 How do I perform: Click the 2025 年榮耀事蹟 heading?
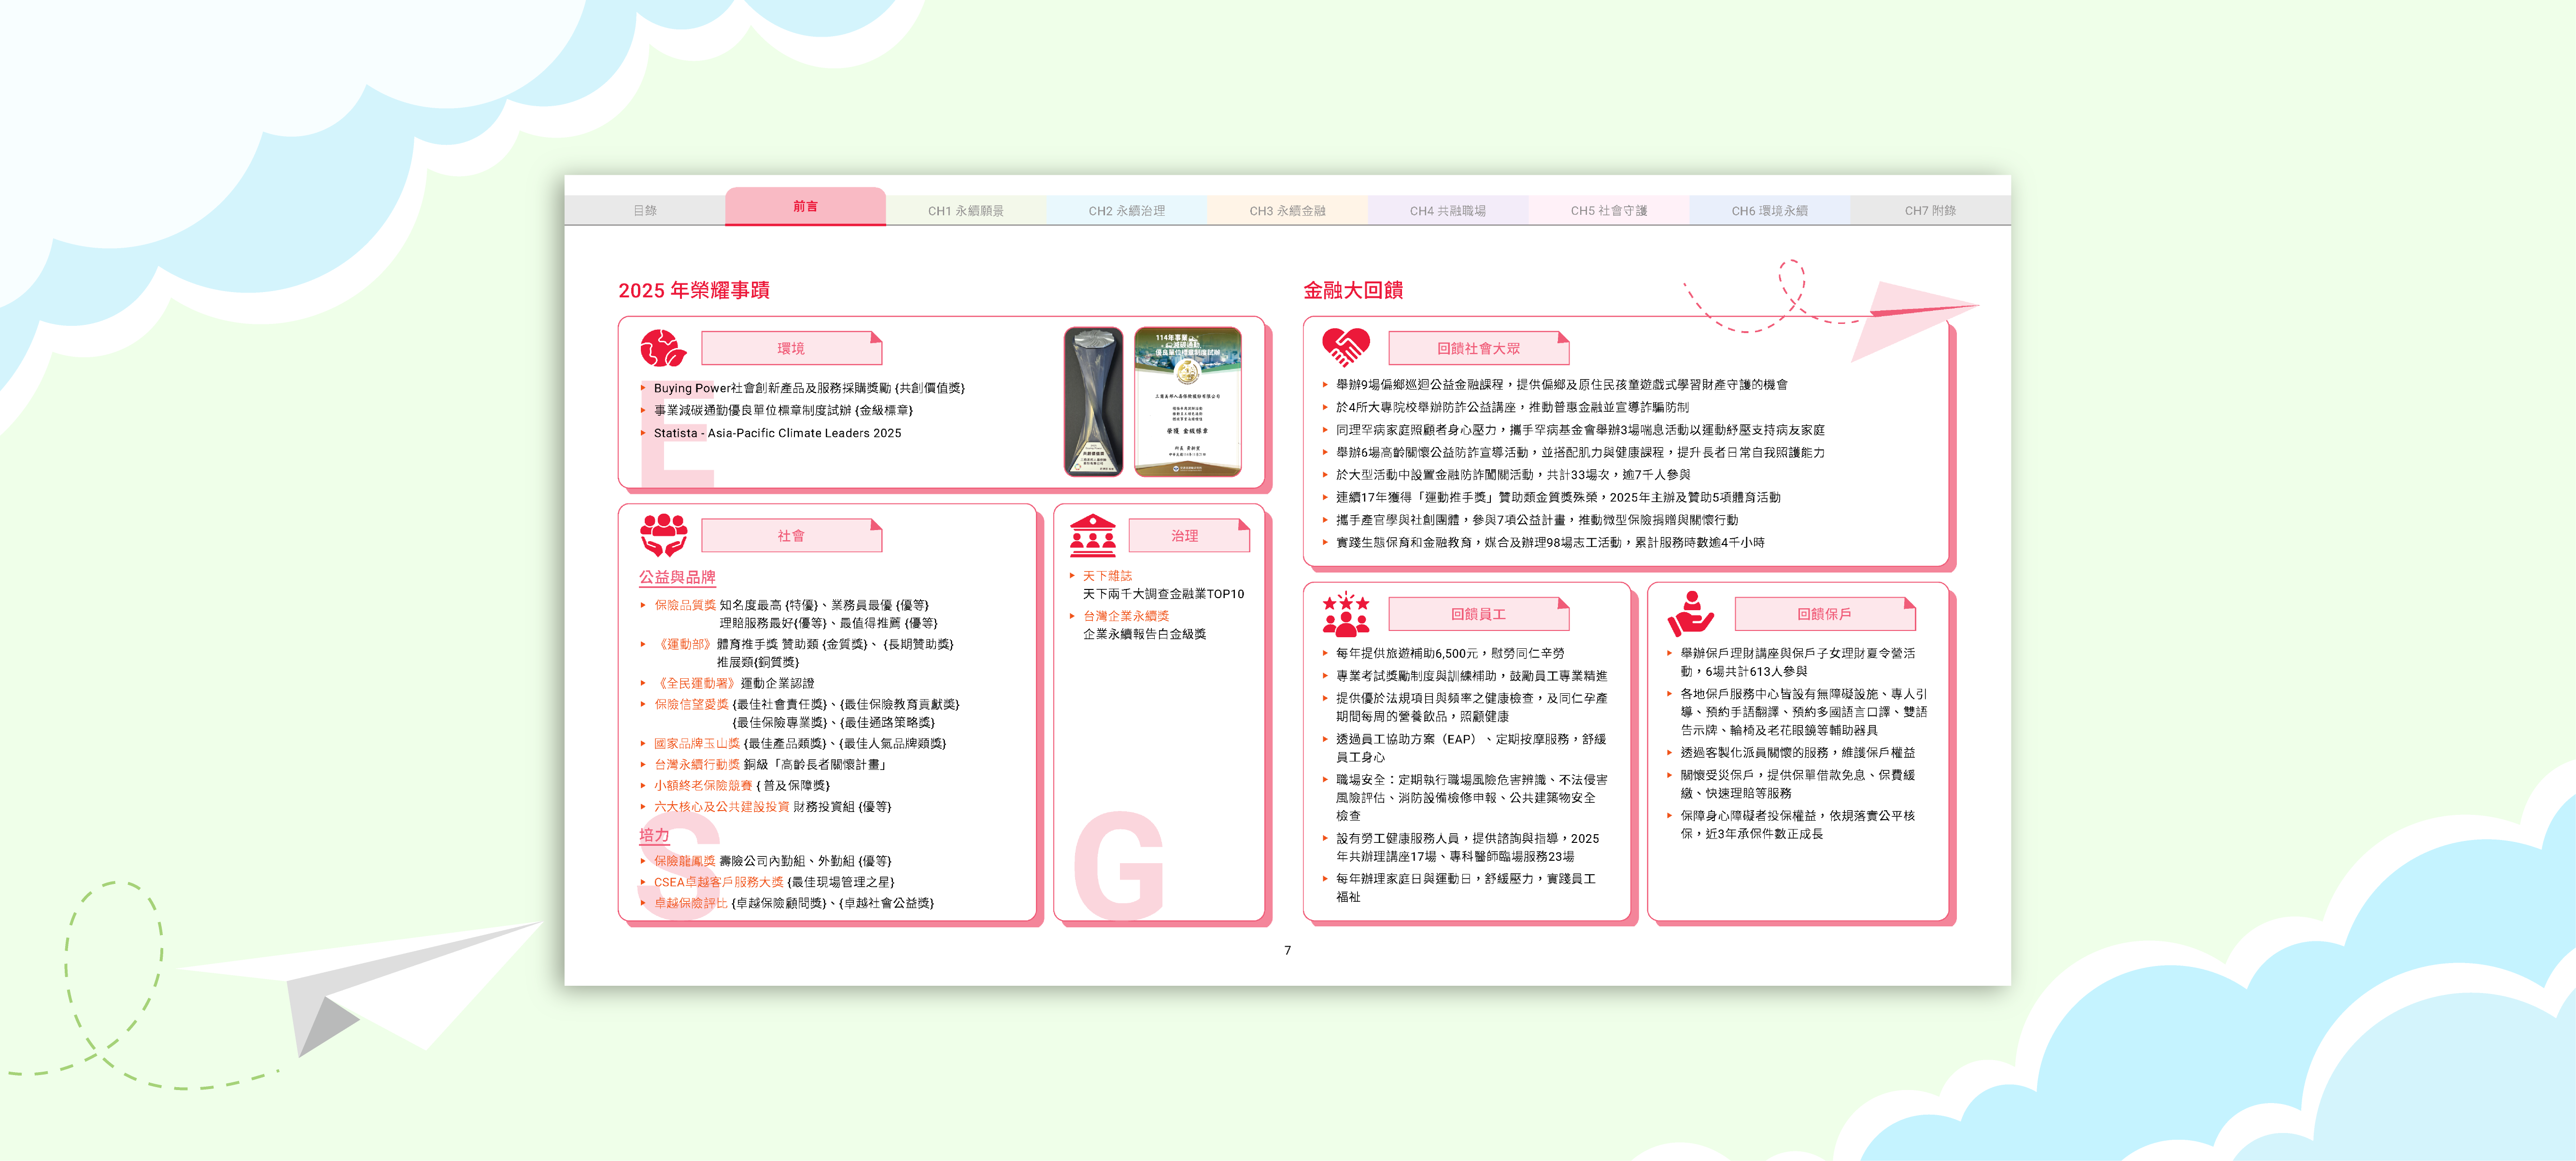click(x=694, y=290)
